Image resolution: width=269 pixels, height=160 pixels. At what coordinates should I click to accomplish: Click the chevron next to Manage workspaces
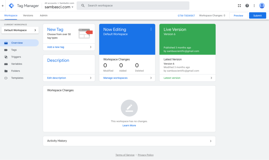pos(151,78)
